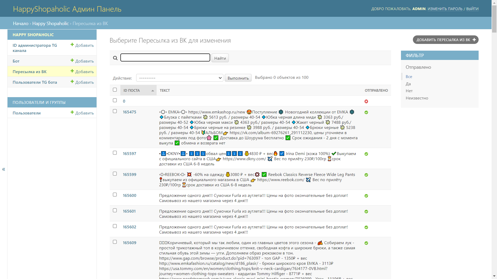
Task: Click the green plus next to Бот
Action: (x=72, y=60)
